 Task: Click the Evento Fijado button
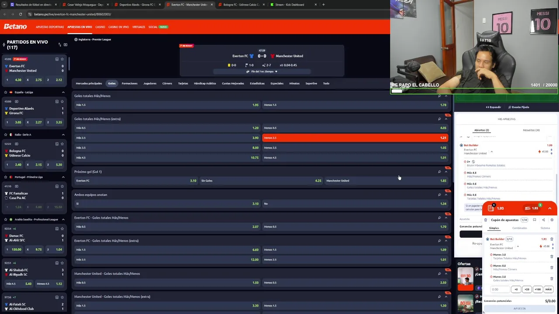(519, 107)
